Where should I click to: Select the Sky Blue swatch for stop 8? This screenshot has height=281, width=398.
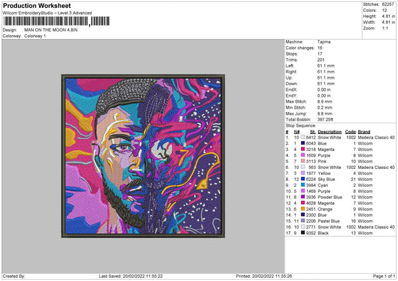pos(303,179)
